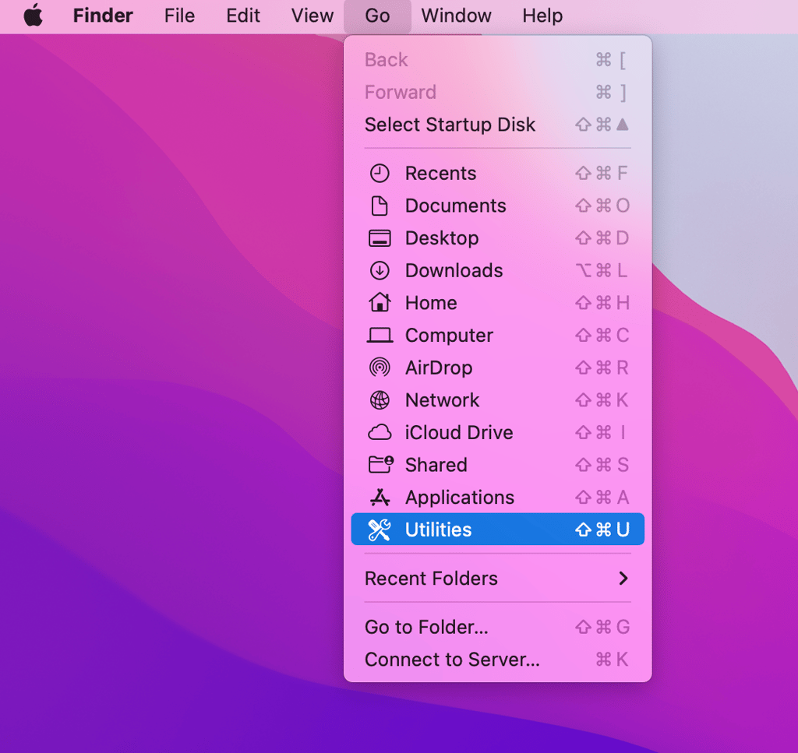Click the Network globe icon

[380, 400]
